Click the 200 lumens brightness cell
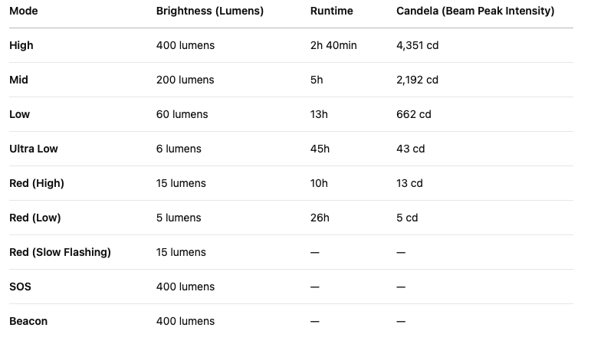 185,80
